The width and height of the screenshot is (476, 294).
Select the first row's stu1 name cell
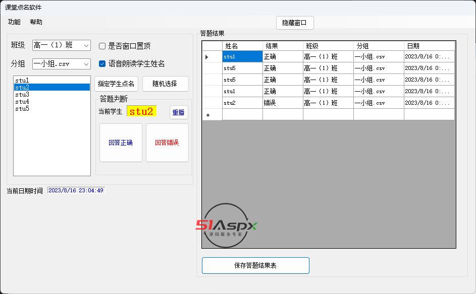(242, 56)
